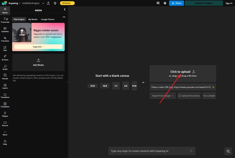This screenshot has width=235, height=158.
Task: Click the sparkle icon in URL field
Action: pos(213,87)
